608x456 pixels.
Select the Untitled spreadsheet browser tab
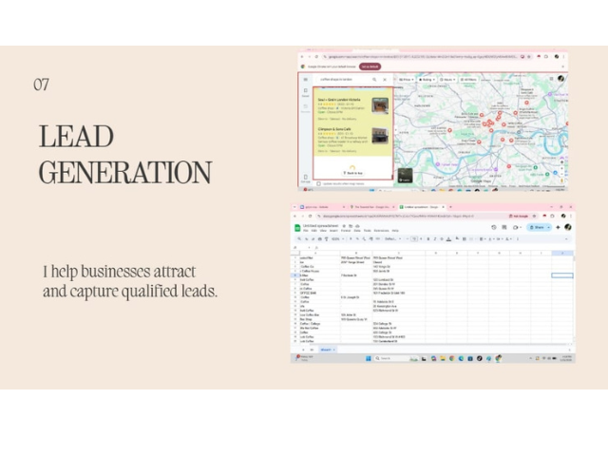pos(421,206)
